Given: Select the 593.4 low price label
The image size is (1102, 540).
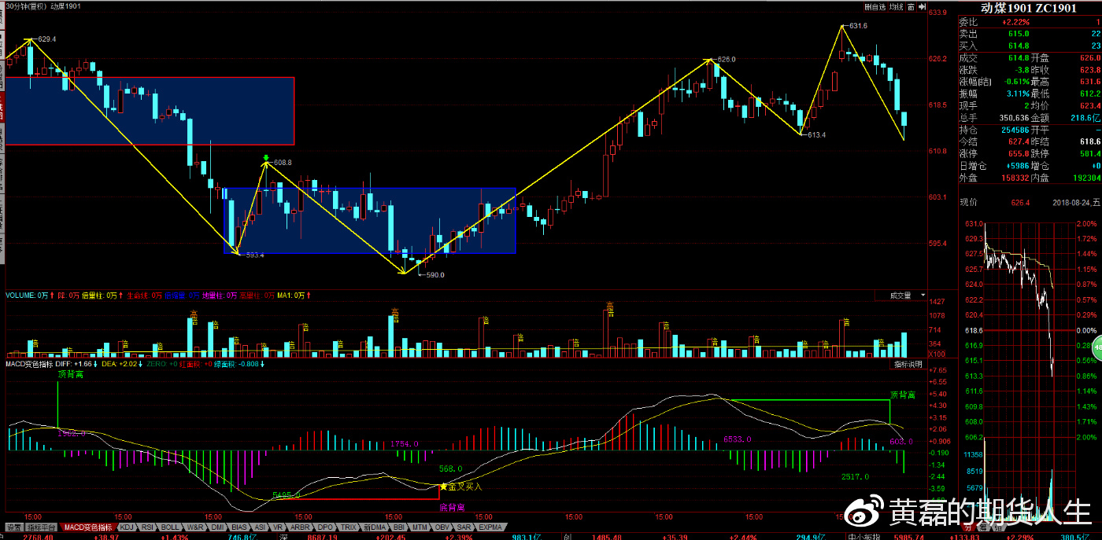Looking at the screenshot, I should coord(254,255).
